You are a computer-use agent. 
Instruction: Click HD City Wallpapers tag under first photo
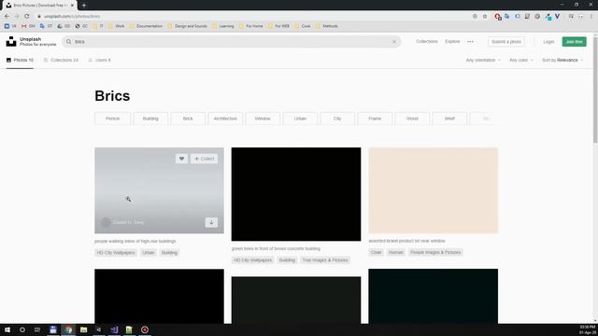click(x=116, y=253)
